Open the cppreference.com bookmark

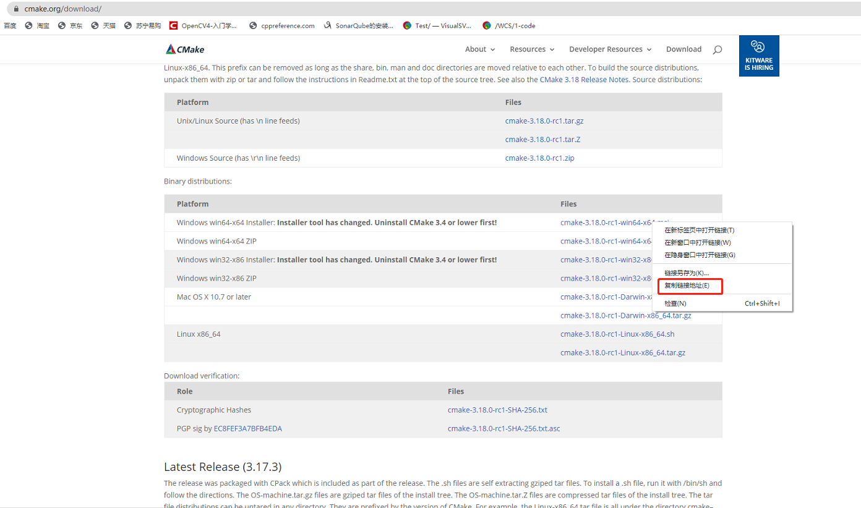[281, 25]
